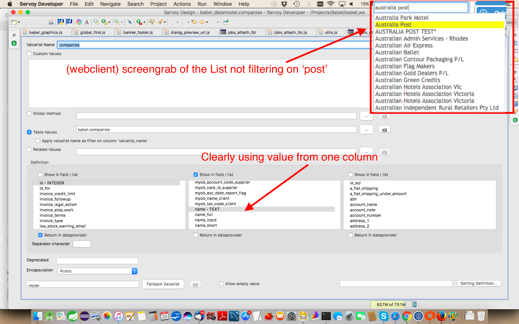Screen dimensions: 519x324
Task: Click the '...' button beside Global method field
Action: click(x=366, y=116)
